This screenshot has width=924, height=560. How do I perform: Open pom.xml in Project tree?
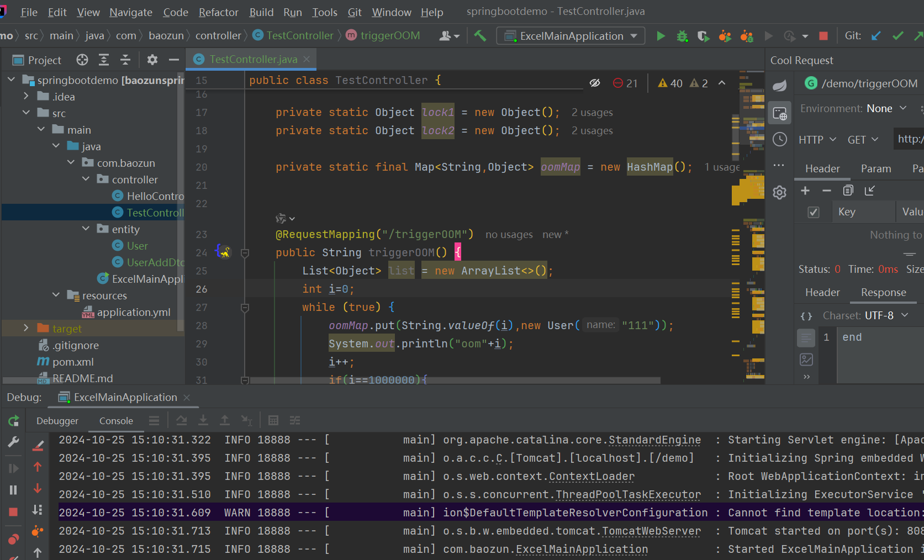click(x=73, y=362)
